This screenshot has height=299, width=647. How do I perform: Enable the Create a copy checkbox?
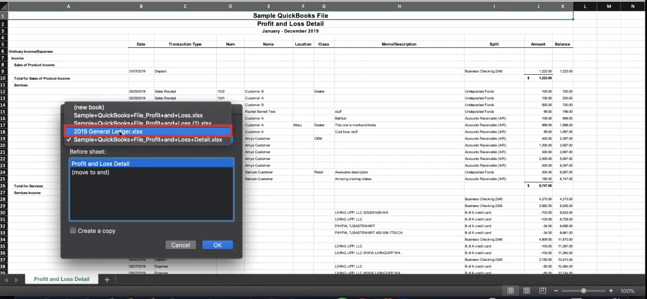click(x=73, y=231)
